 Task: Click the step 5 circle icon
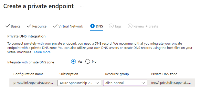(x=111, y=26)
